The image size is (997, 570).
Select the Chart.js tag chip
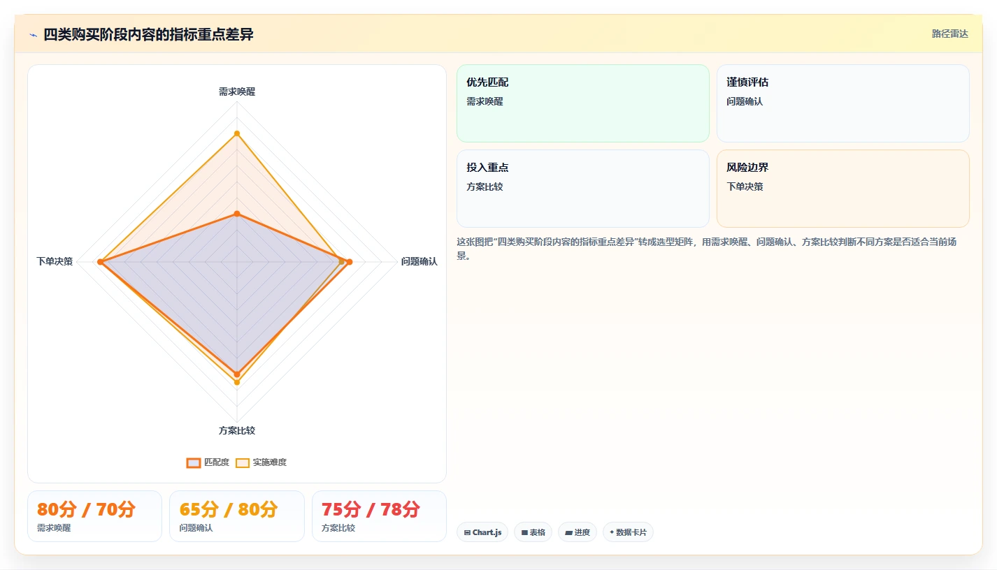click(482, 532)
